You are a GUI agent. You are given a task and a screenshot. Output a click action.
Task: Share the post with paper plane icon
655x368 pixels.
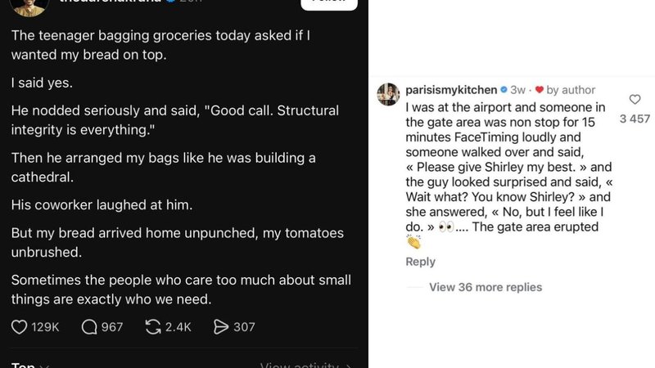[x=220, y=327]
